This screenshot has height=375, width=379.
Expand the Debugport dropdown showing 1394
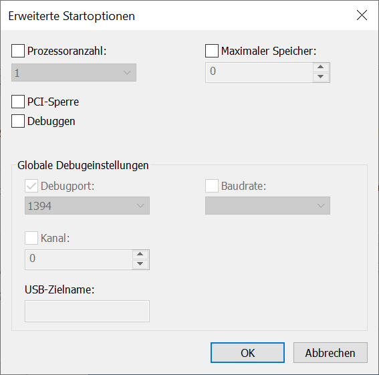pos(88,205)
